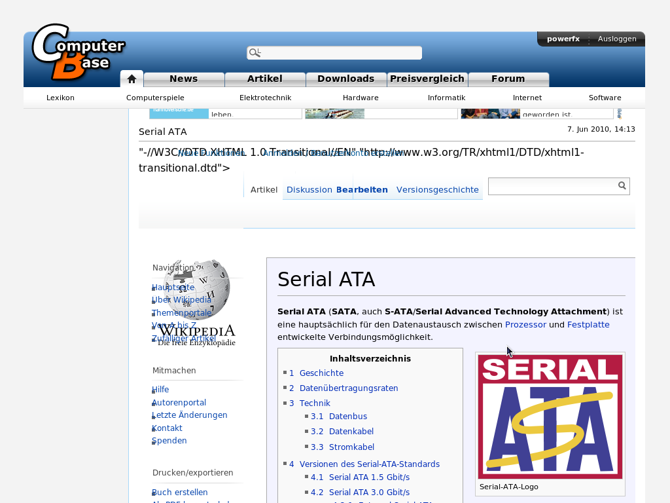This screenshot has width=670, height=503.
Task: Open the Spenden link
Action: pyautogui.click(x=169, y=441)
